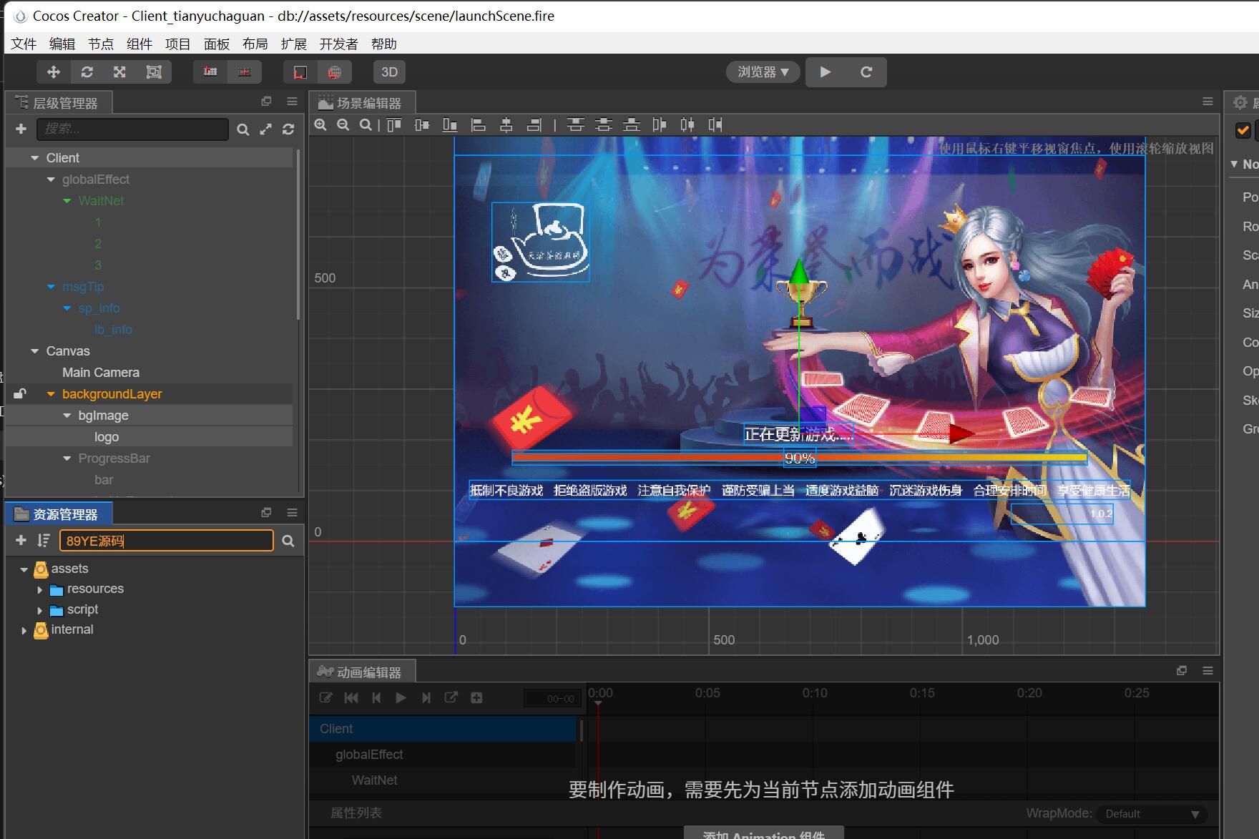Click refresh icon in hierarchy panel
The width and height of the screenshot is (1259, 839).
click(288, 129)
